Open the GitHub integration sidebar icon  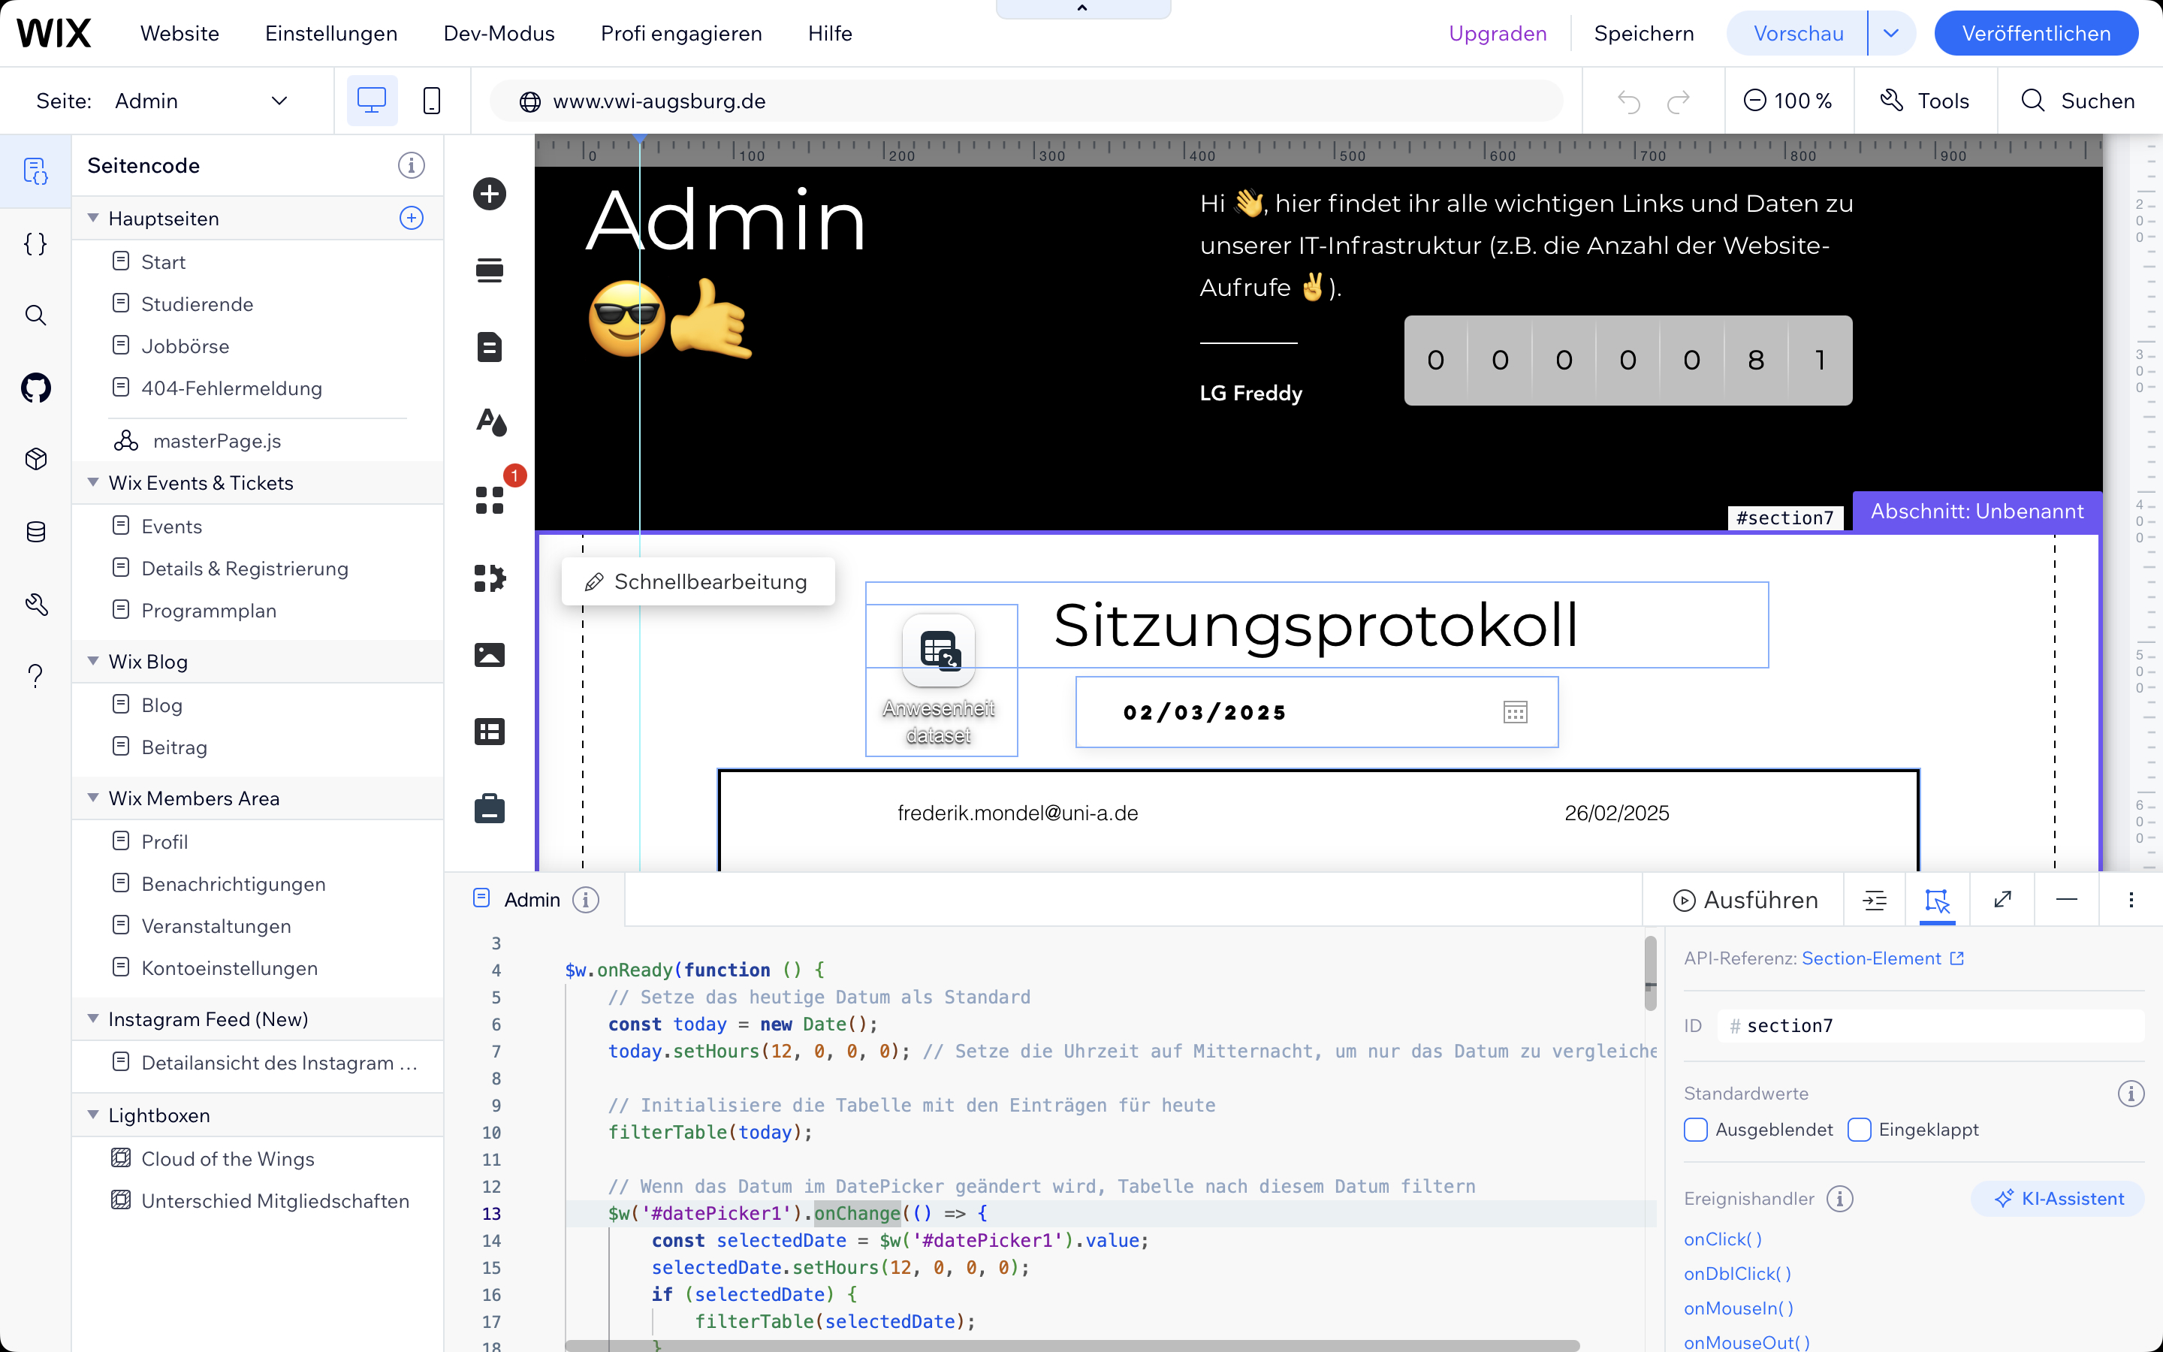[x=36, y=387]
